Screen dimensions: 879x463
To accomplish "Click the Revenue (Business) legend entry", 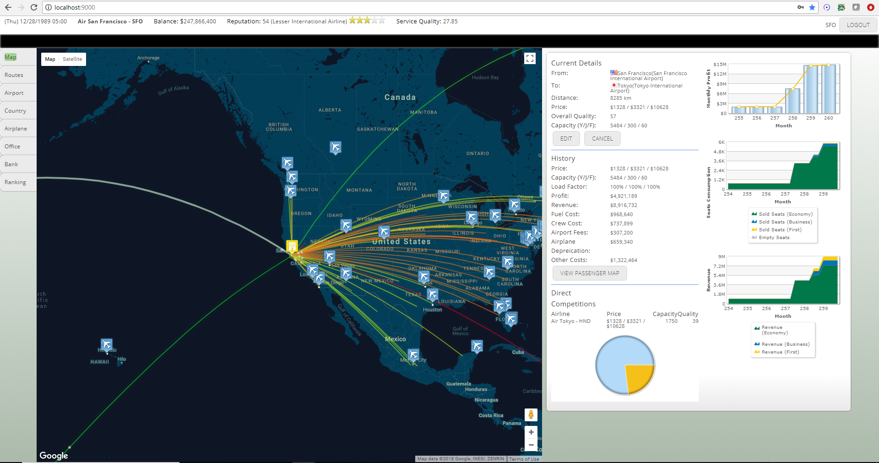I will [781, 344].
